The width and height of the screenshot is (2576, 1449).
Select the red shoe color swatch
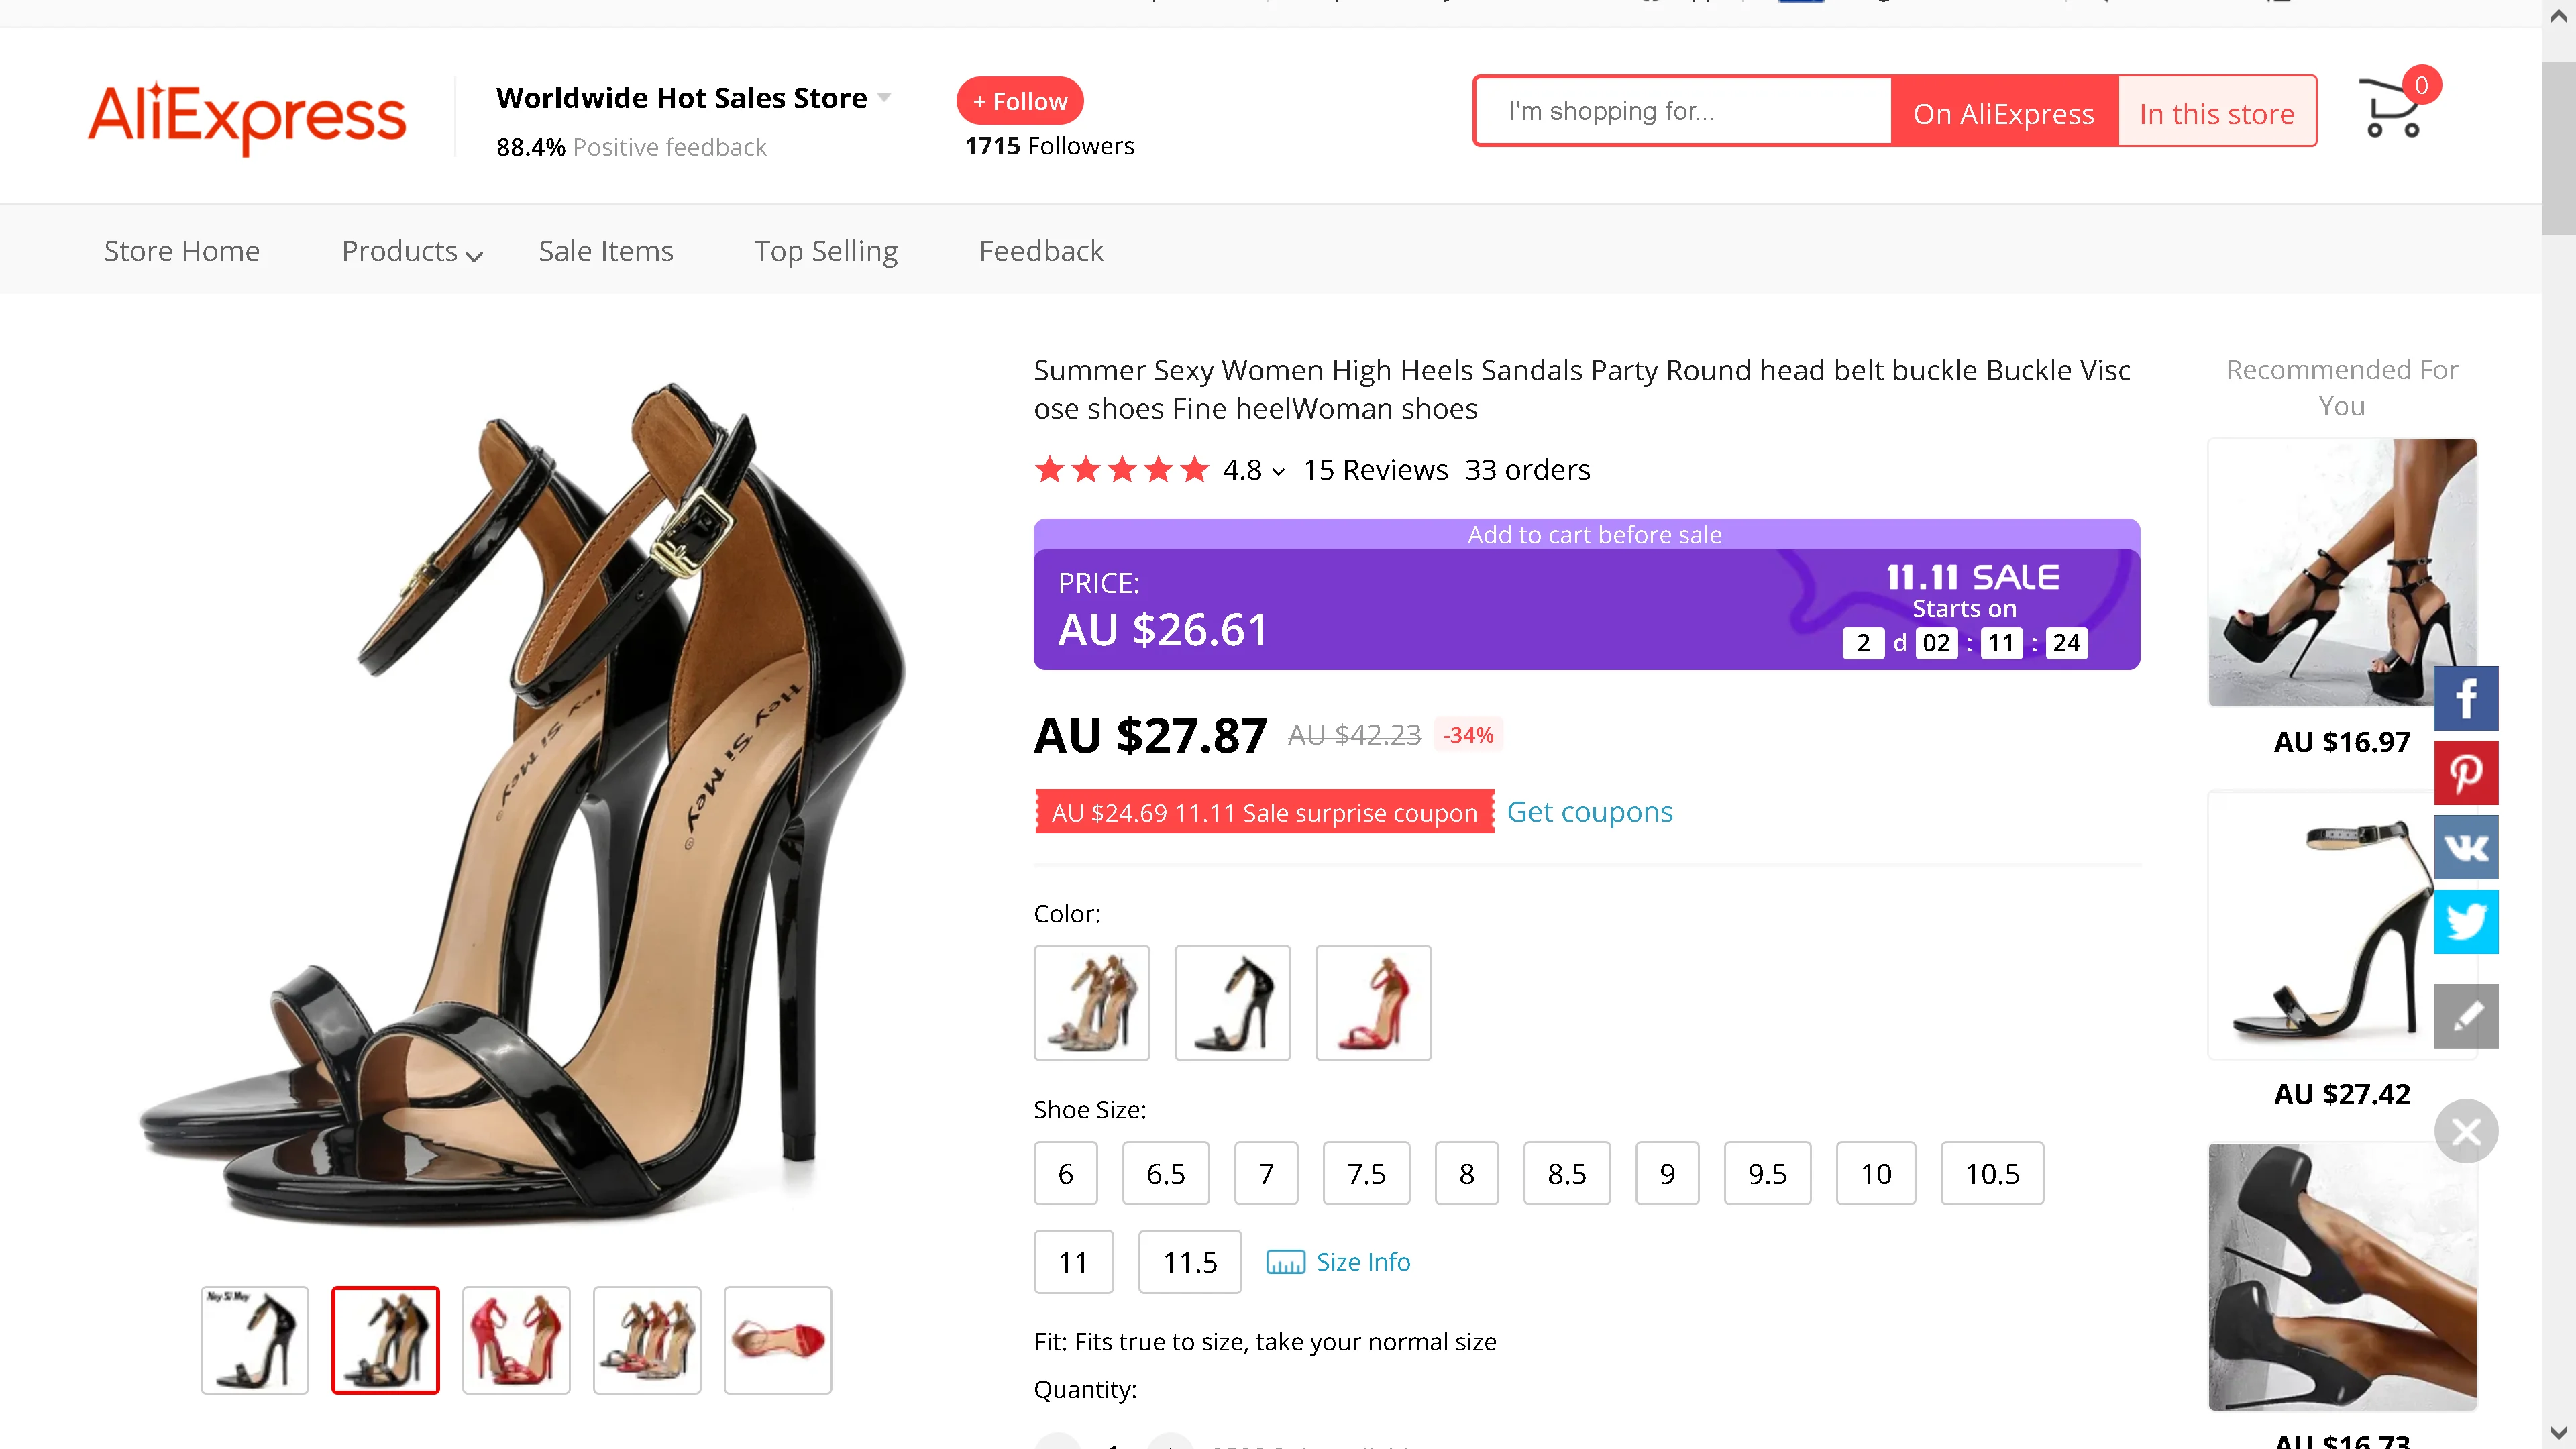[x=1372, y=1002]
